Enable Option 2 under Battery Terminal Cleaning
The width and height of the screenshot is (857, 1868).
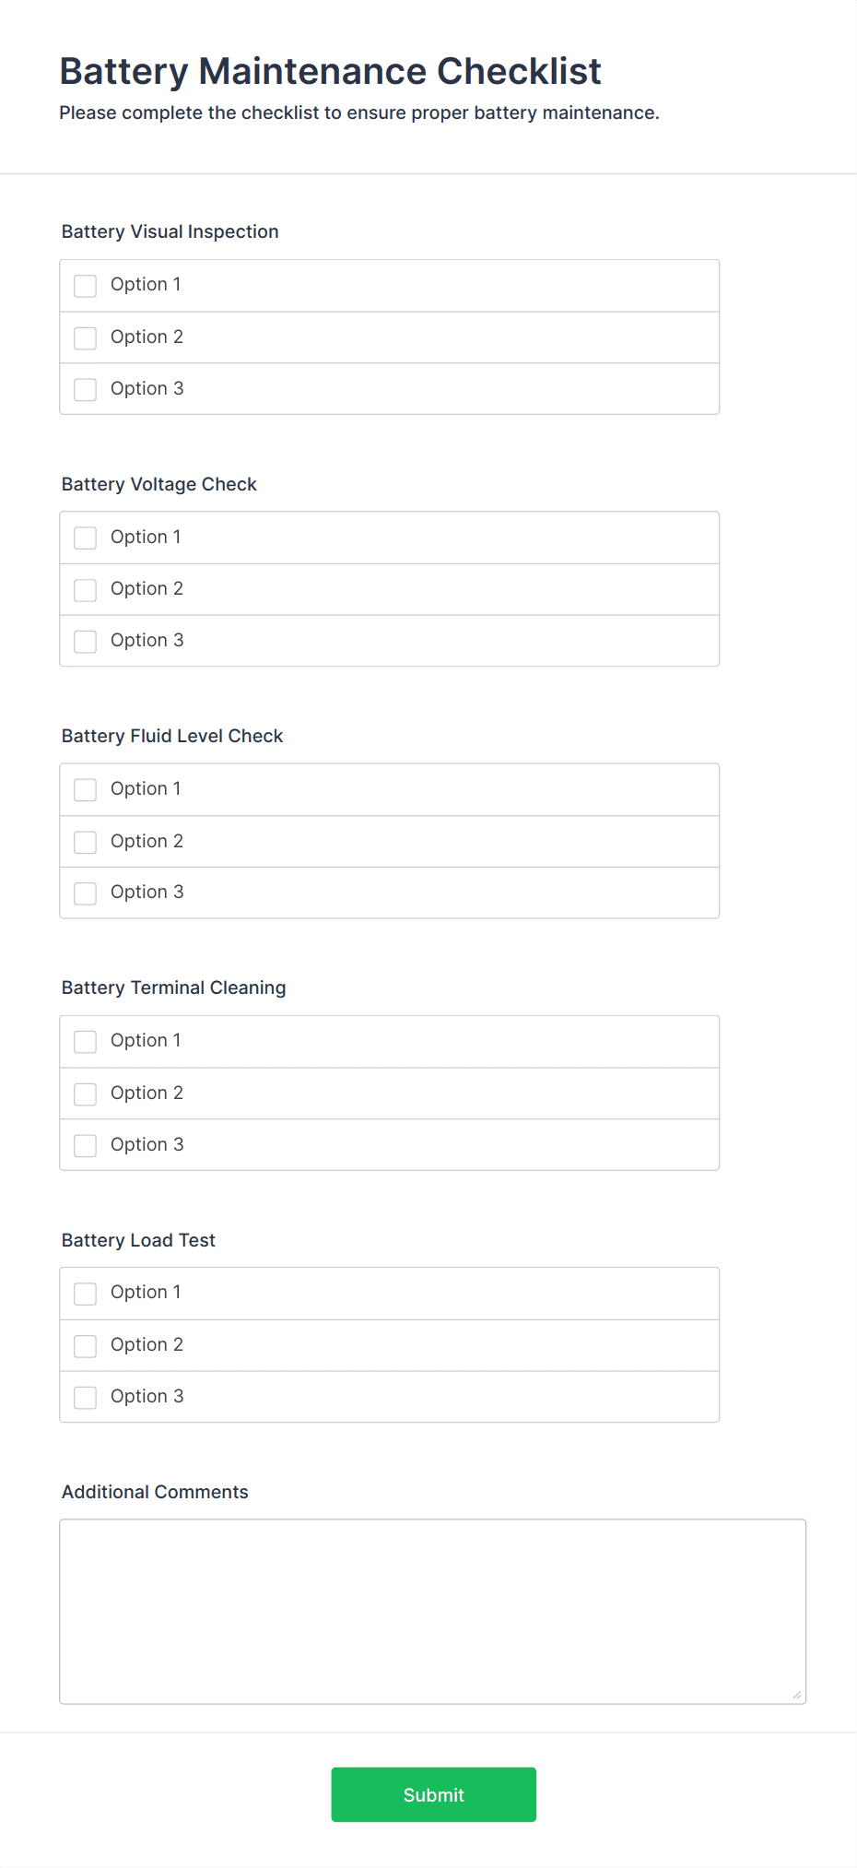click(x=86, y=1094)
